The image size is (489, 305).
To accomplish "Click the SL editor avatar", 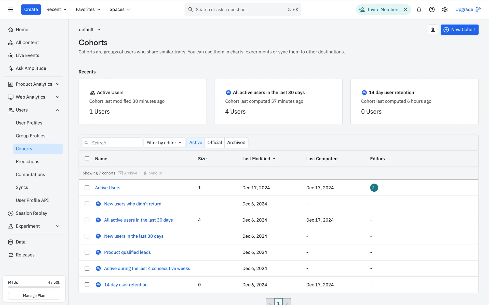I will tap(374, 188).
